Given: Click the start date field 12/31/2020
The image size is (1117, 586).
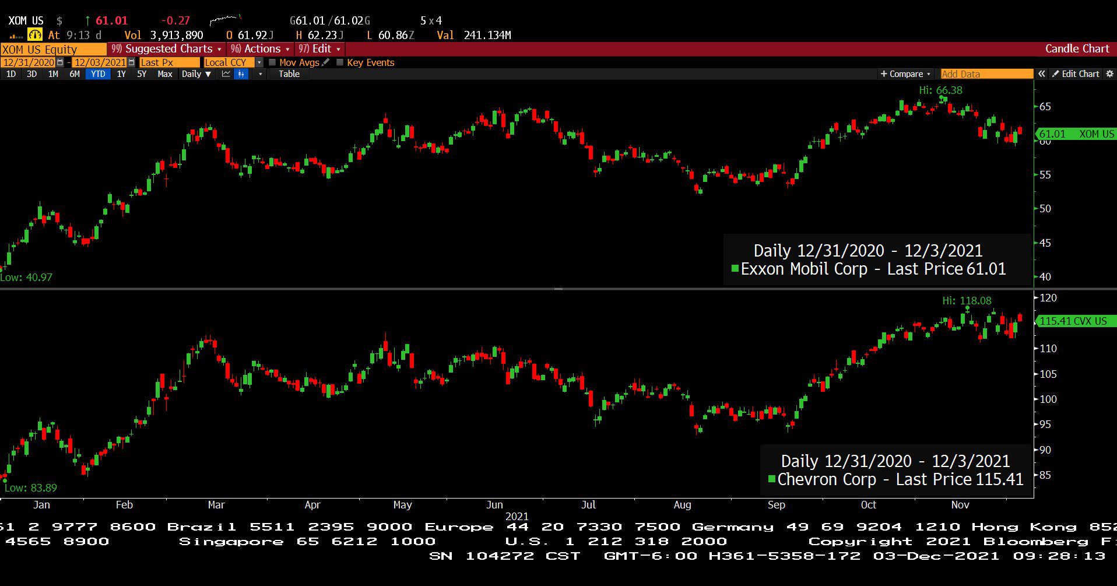Looking at the screenshot, I should point(29,62).
